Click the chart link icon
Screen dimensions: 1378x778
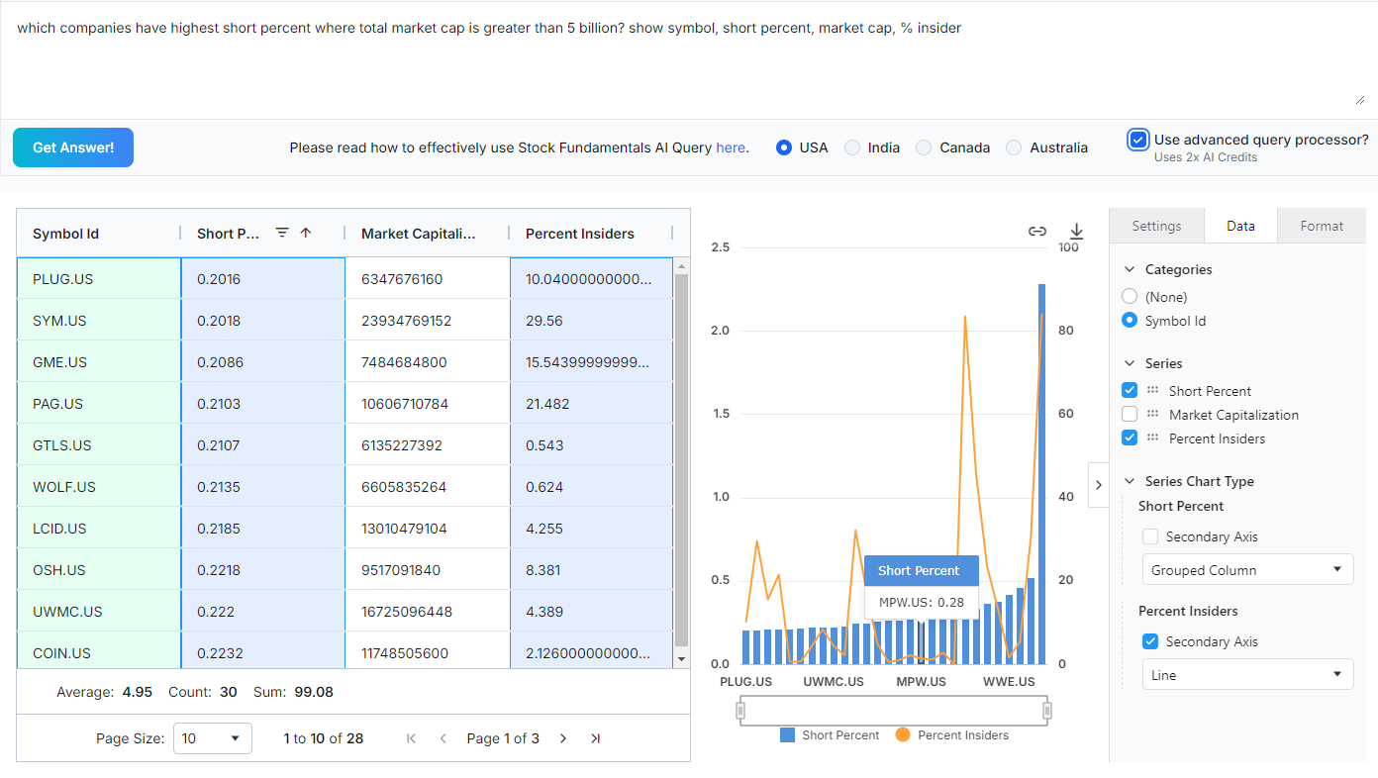tap(1037, 232)
